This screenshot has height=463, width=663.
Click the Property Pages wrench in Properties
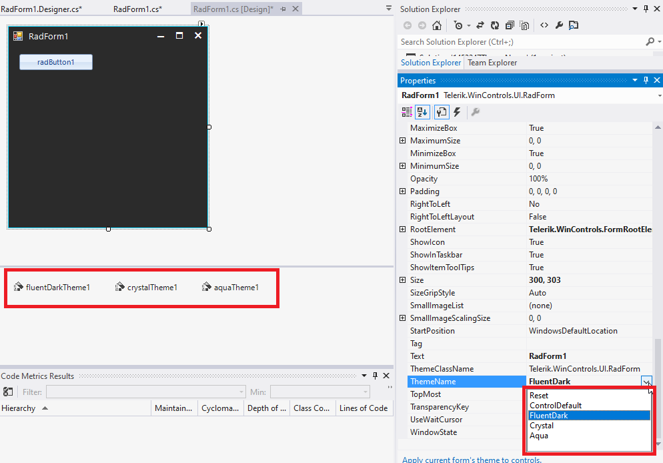coord(476,112)
